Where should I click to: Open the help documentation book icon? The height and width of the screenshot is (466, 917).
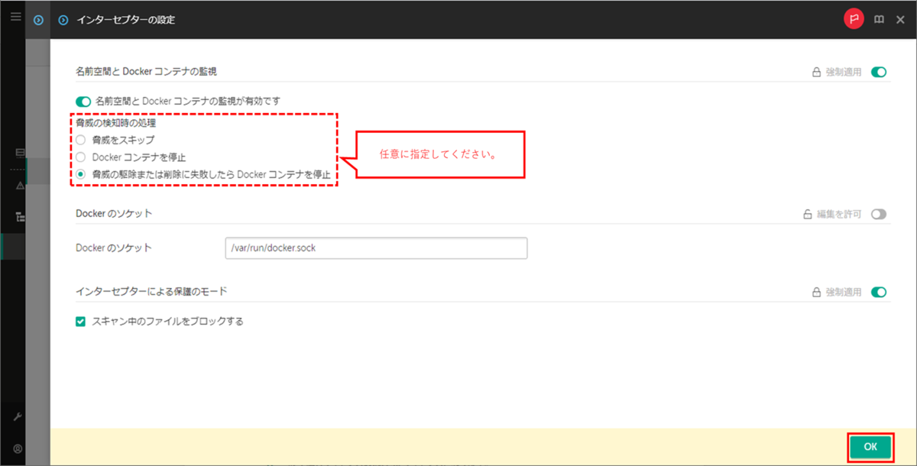point(879,18)
